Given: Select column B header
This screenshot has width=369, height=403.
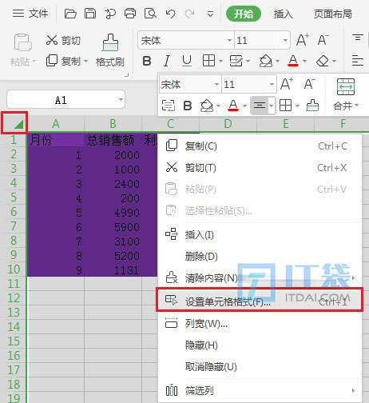Looking at the screenshot, I should click(113, 124).
